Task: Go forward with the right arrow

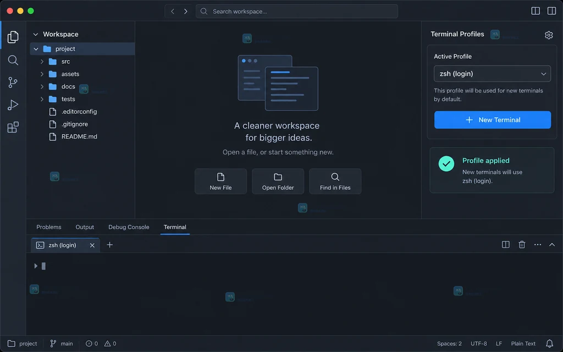Action: coord(186,11)
